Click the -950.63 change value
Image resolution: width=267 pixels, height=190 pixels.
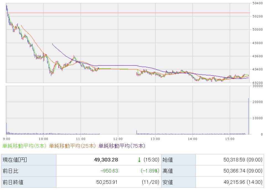pyautogui.click(x=109, y=171)
